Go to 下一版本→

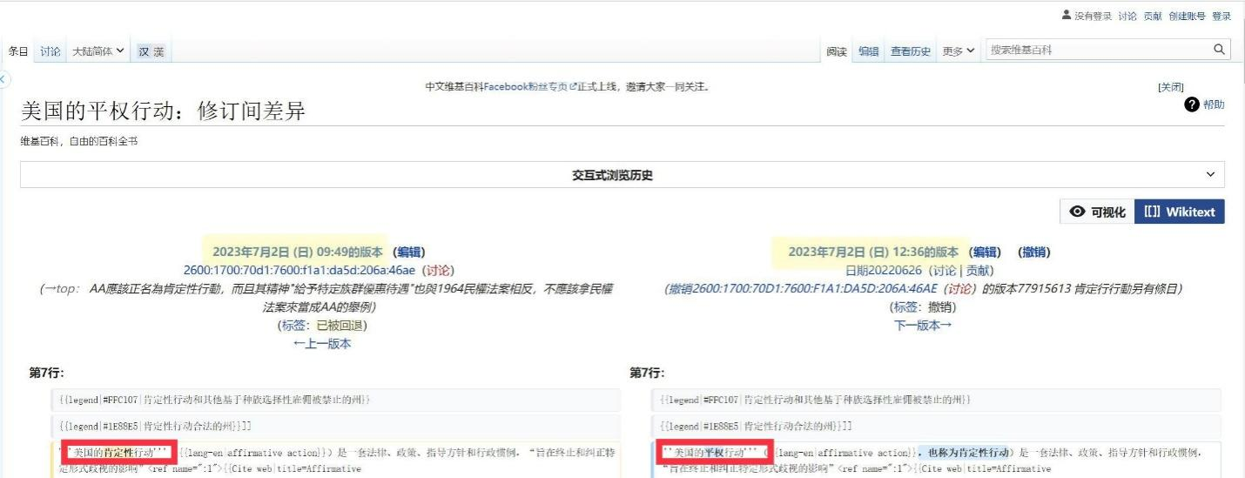(923, 325)
